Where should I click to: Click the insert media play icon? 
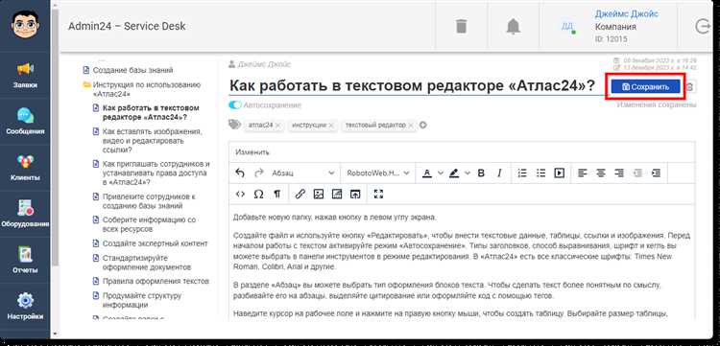click(x=560, y=173)
